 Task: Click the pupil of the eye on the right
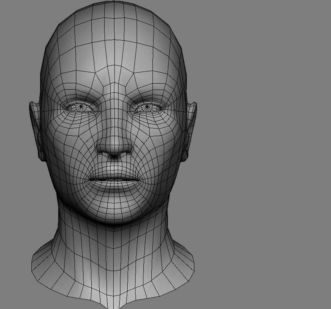click(147, 106)
